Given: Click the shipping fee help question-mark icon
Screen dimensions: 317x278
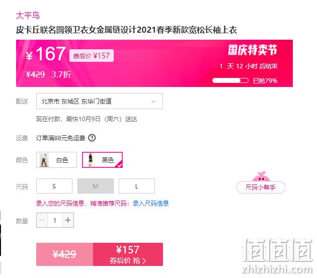Looking at the screenshot, I should [92, 138].
